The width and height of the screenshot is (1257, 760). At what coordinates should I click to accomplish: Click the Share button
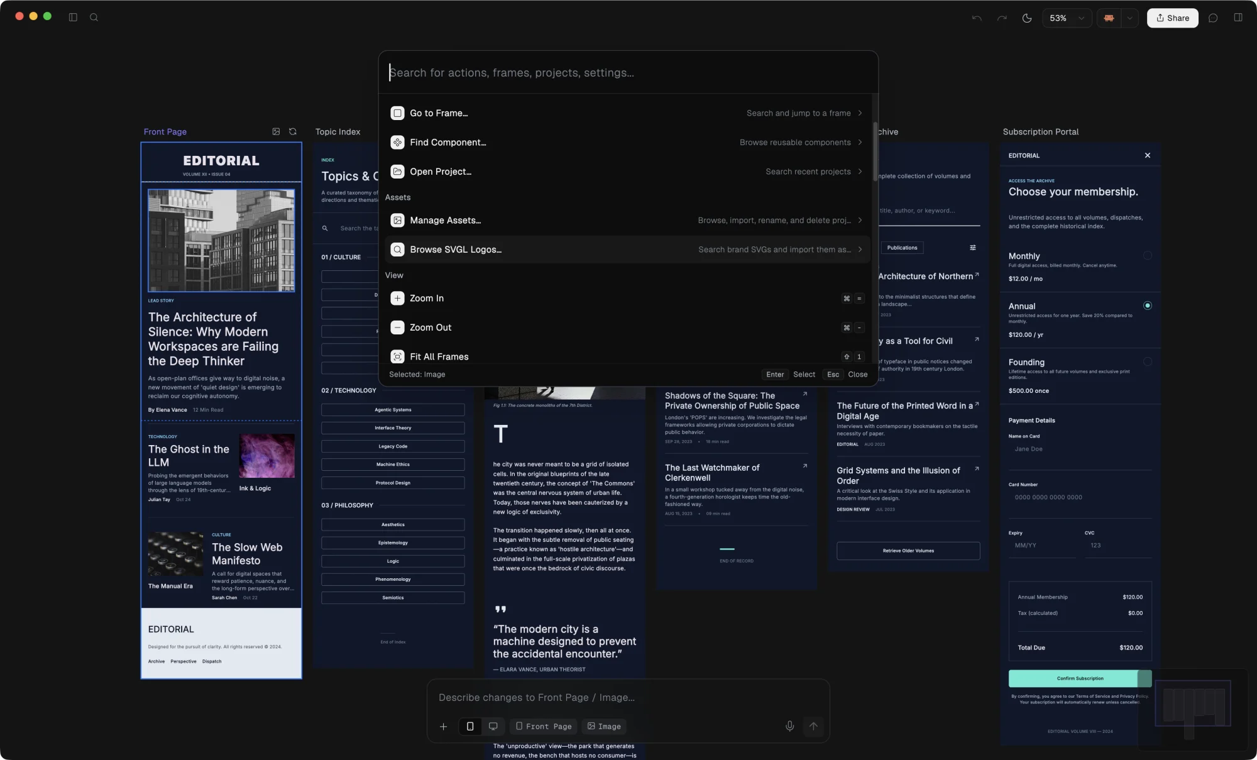point(1173,18)
